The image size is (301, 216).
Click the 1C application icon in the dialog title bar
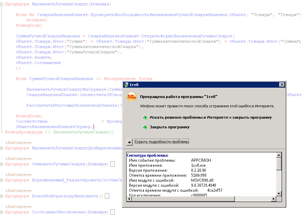click(126, 84)
